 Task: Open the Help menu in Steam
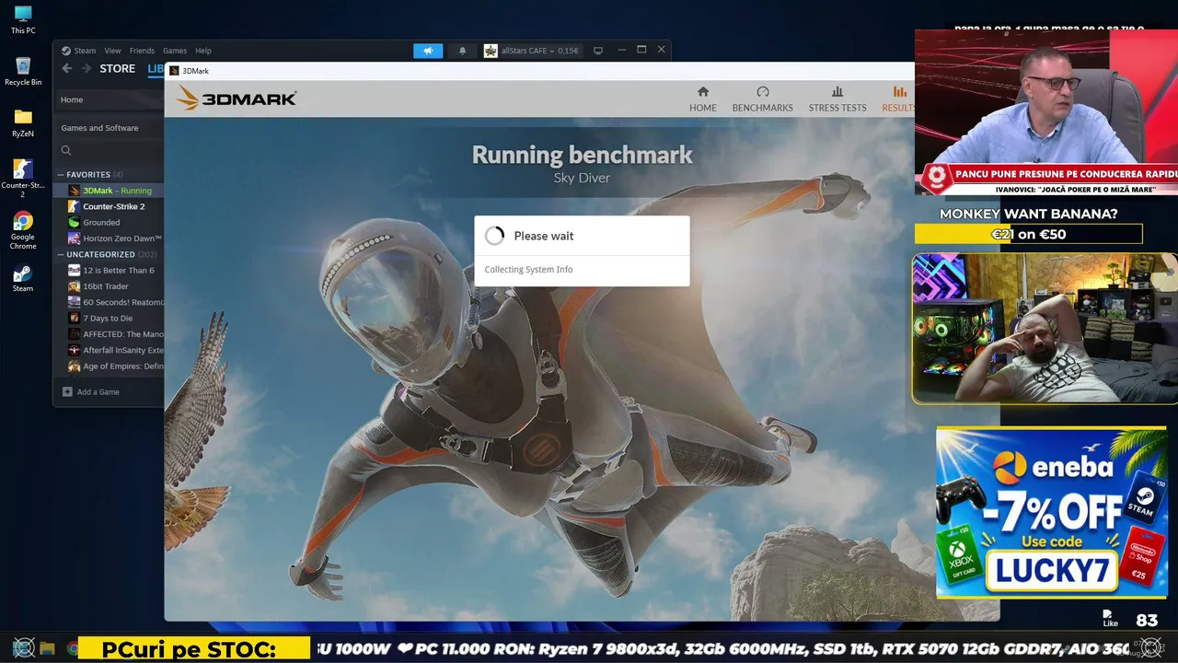(203, 51)
